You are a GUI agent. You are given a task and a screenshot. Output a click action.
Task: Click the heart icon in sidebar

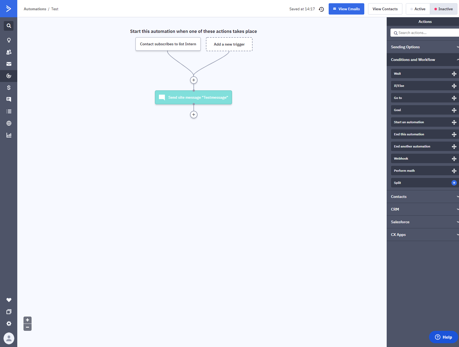click(9, 300)
